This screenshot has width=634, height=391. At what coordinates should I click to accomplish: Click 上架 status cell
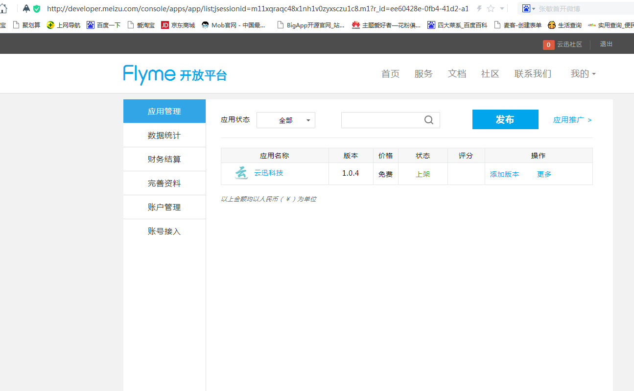click(x=423, y=174)
